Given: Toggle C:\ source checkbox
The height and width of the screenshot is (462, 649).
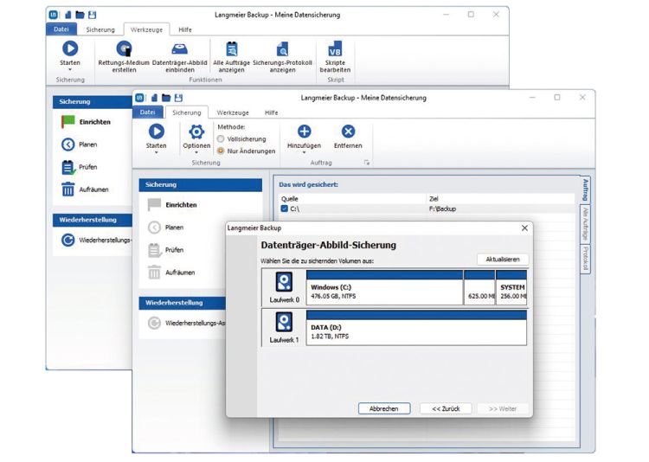Looking at the screenshot, I should coord(284,209).
